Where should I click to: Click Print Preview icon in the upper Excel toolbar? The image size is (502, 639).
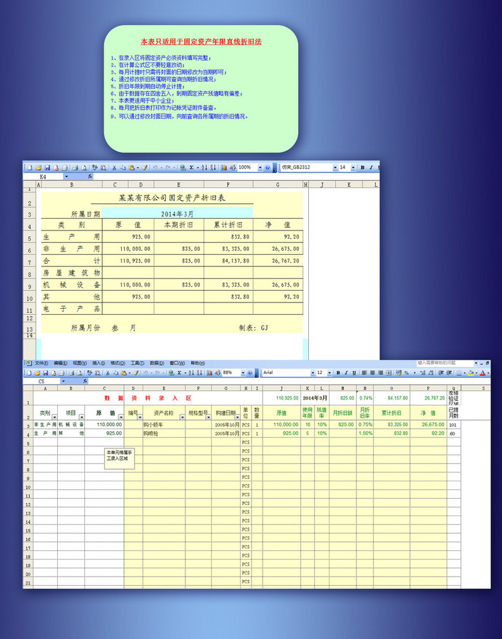point(84,167)
